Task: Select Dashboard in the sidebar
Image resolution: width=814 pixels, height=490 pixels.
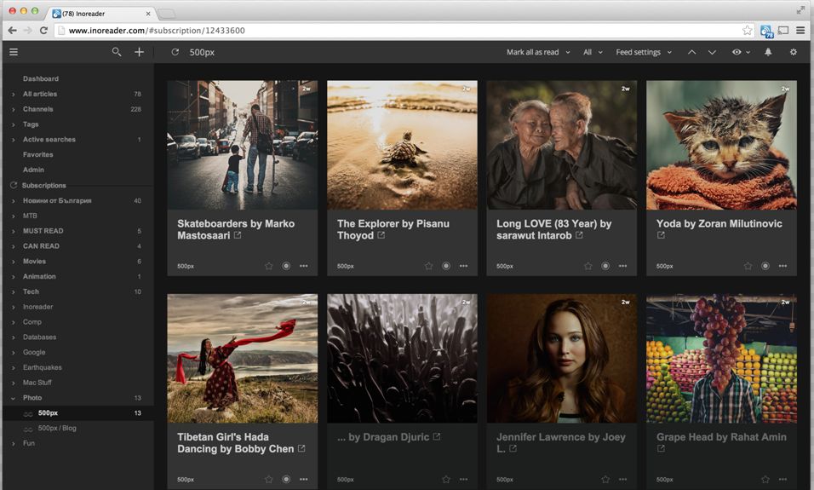Action: coord(41,78)
